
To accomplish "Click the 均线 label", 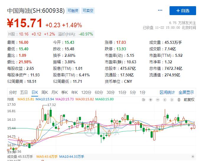I will 10,99.
